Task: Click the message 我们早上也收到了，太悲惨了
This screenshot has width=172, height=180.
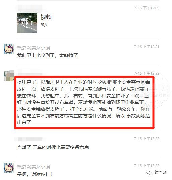Action: 48,55
